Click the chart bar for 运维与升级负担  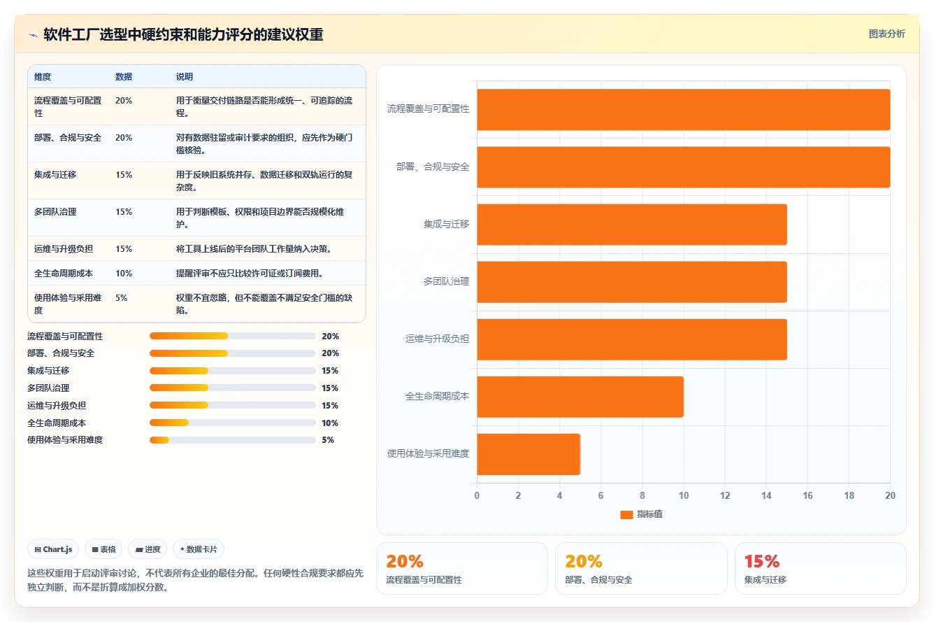click(632, 339)
